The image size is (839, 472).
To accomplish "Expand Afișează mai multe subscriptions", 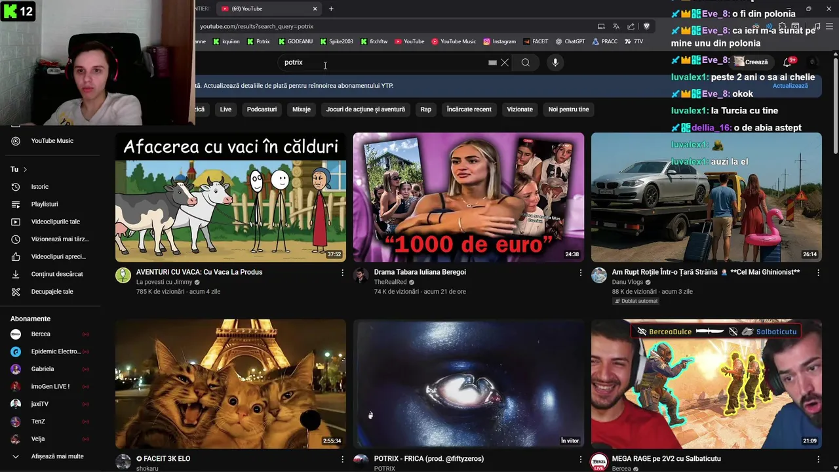I will [x=50, y=456].
